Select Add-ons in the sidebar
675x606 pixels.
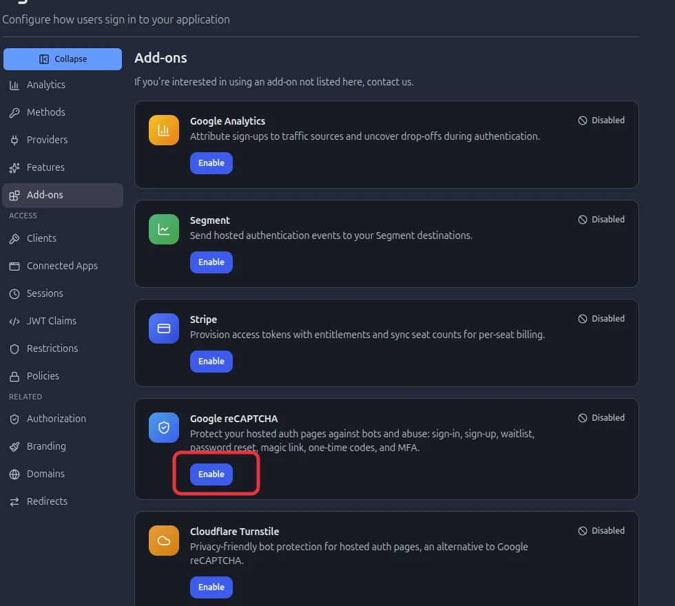[63, 196]
